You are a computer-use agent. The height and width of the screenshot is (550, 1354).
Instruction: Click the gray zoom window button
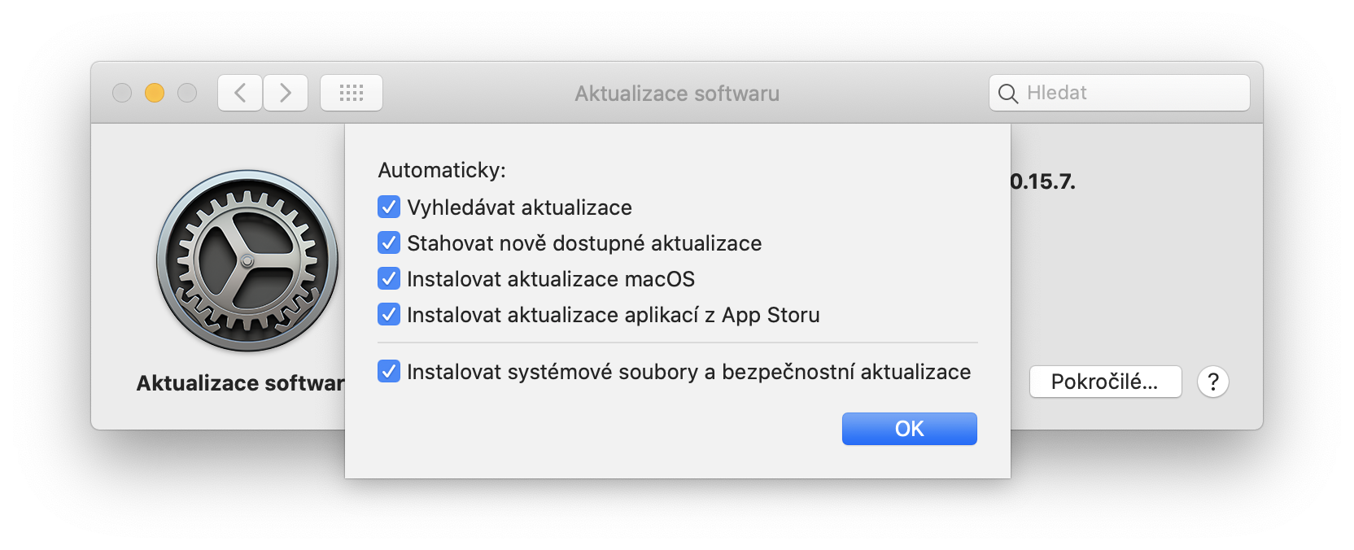pyautogui.click(x=187, y=93)
